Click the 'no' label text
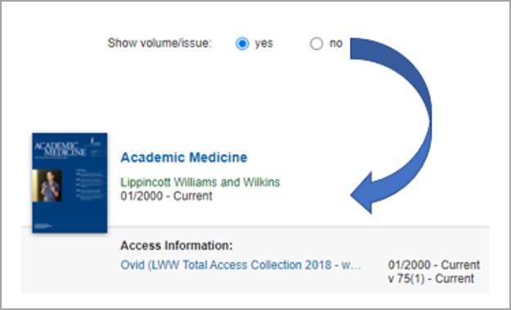Viewport: 511px width, 310px height. pos(336,43)
